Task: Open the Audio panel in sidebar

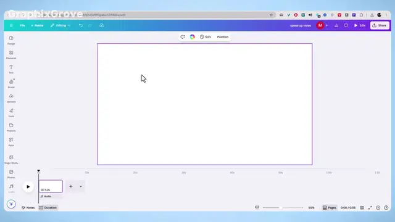Action: pyautogui.click(x=11, y=188)
